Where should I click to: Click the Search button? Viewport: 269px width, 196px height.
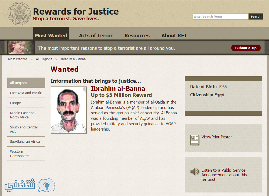click(x=256, y=16)
